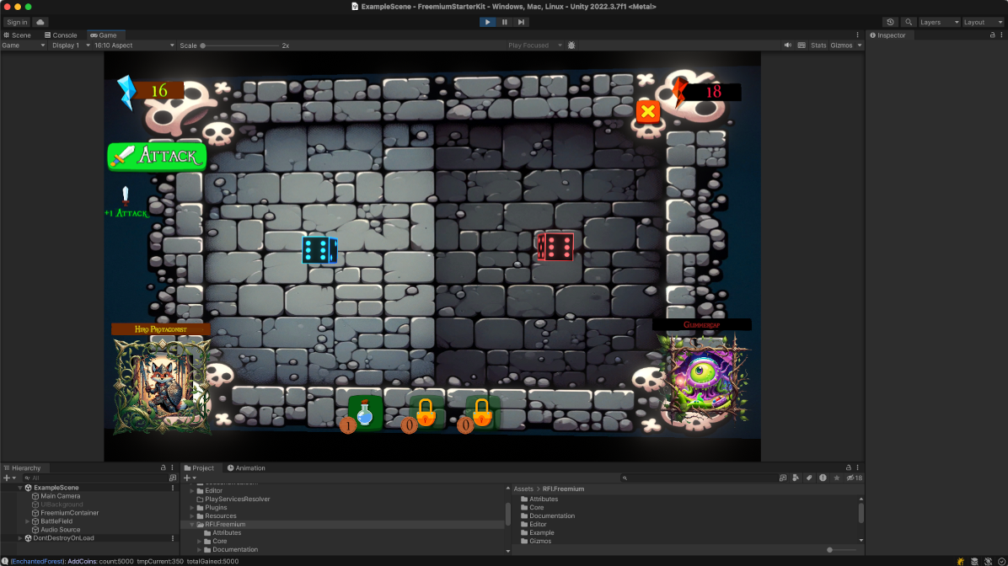The image size is (1008, 566).
Task: Open the 16:10 Aspect dropdown
Action: pyautogui.click(x=133, y=45)
